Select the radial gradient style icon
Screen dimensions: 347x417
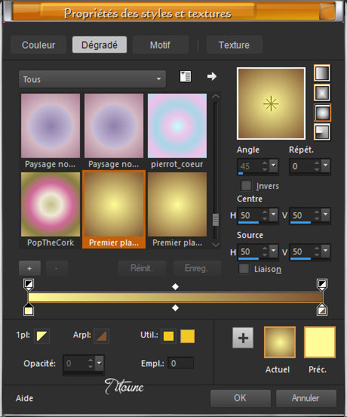tap(322, 132)
